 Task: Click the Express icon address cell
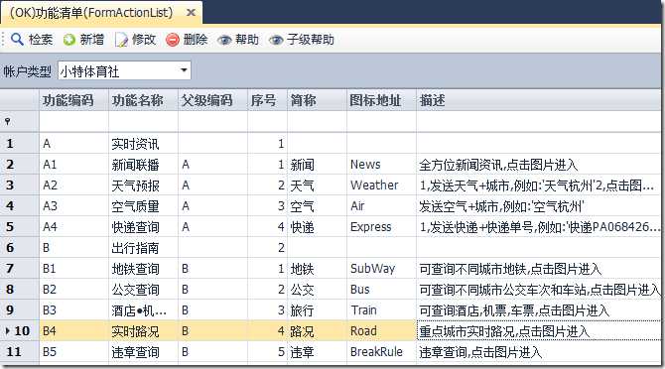[x=382, y=226]
